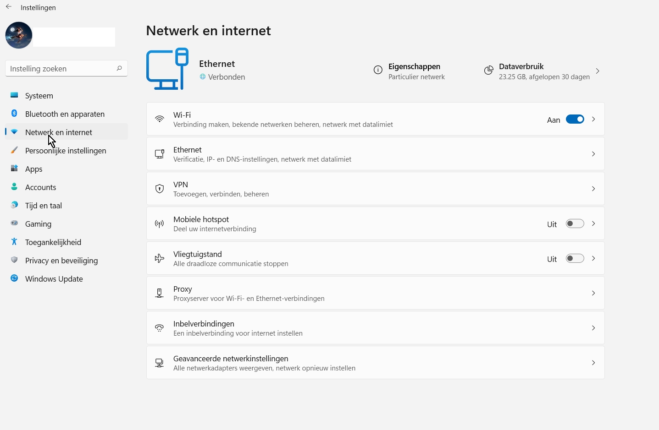
Task: Turn on Vliegtuigstand
Action: (575, 258)
